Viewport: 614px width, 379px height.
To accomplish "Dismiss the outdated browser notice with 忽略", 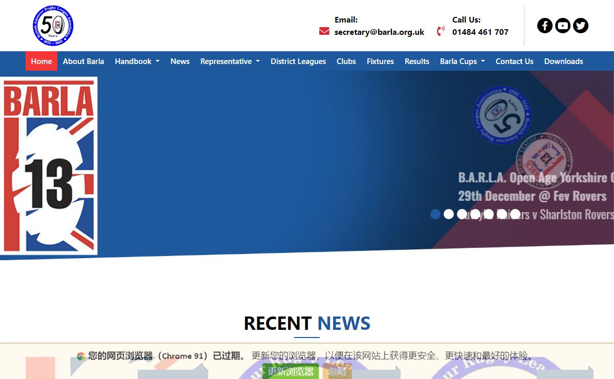I will (x=337, y=371).
